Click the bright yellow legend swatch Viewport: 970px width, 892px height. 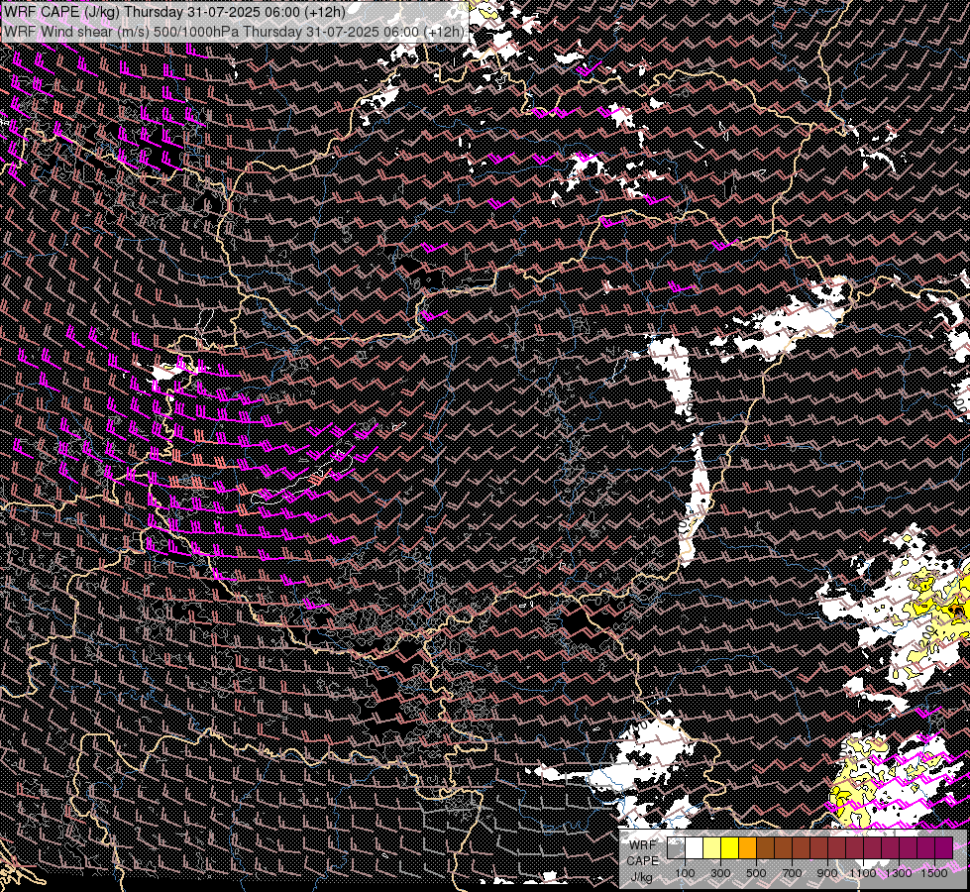pyautogui.click(x=730, y=848)
